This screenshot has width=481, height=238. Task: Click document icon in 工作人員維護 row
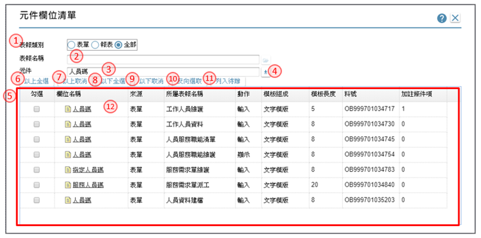coord(68,109)
